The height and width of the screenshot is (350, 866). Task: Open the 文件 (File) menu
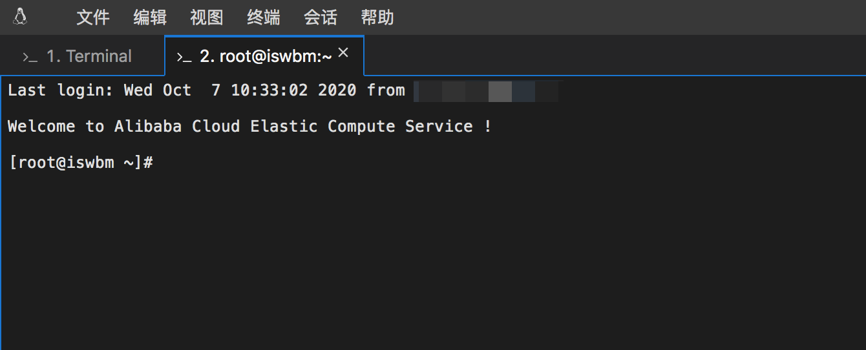coord(93,17)
